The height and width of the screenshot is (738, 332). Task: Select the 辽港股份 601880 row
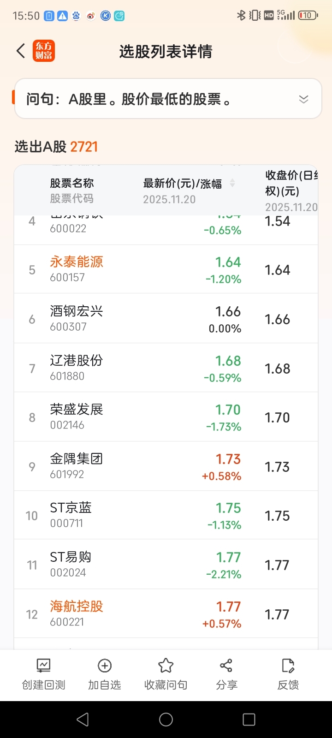[x=166, y=368]
